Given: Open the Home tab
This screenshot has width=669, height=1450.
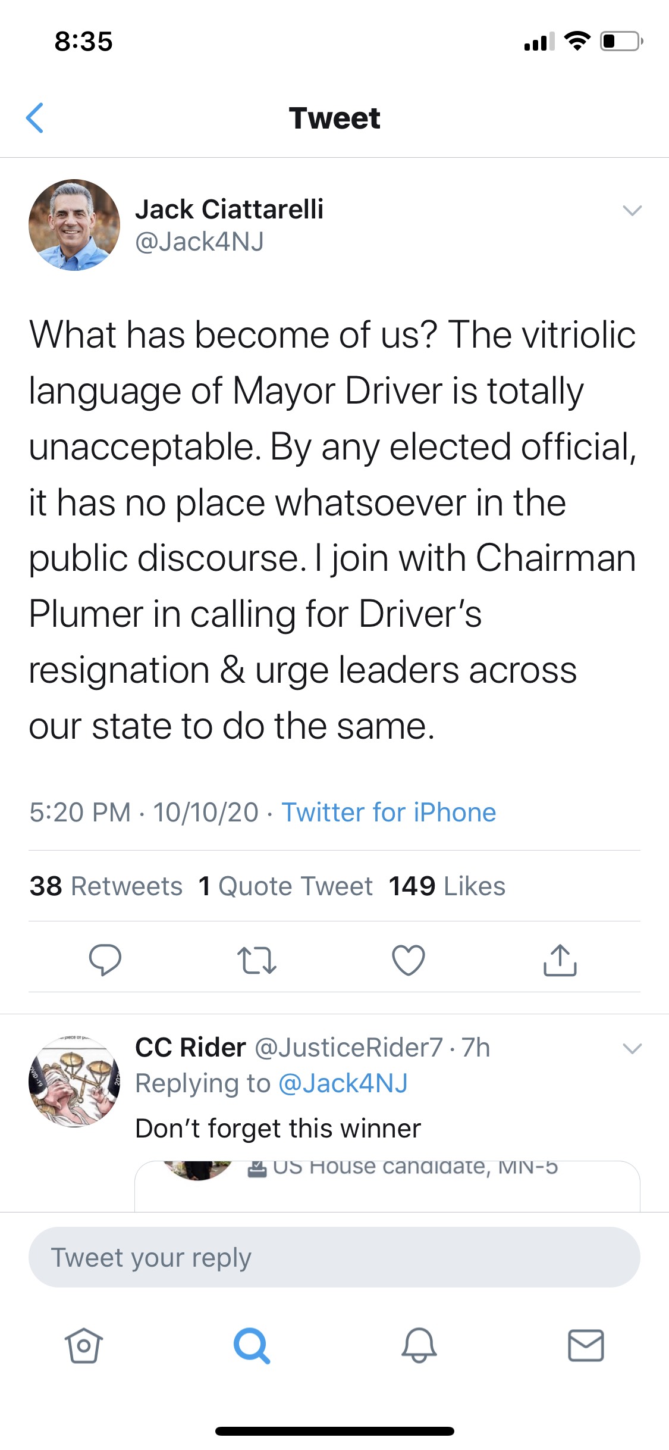Looking at the screenshot, I should click(x=83, y=1345).
